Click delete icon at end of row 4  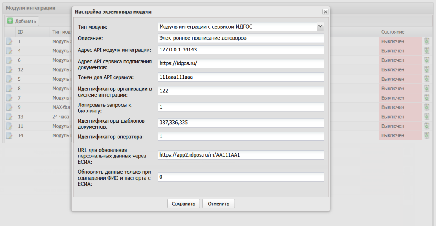[x=427, y=51]
